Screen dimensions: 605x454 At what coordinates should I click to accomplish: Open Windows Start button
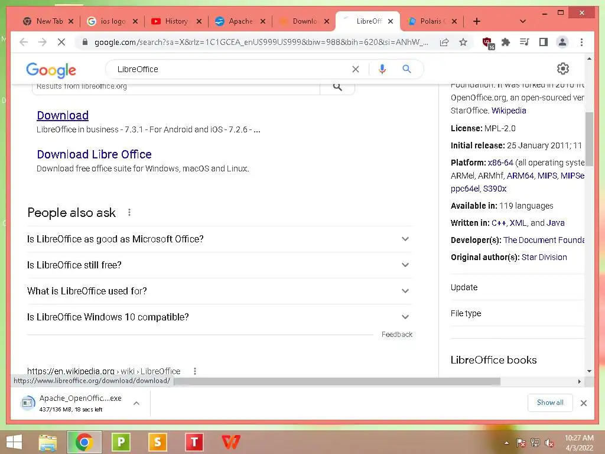14,442
